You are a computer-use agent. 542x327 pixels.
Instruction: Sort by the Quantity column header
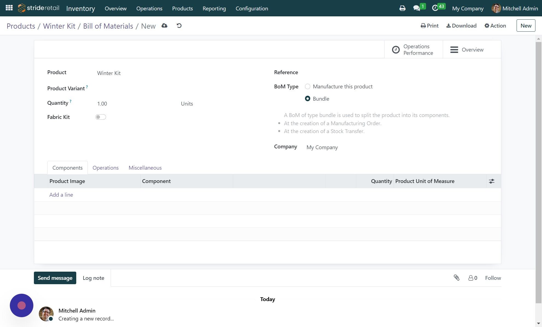375,181
